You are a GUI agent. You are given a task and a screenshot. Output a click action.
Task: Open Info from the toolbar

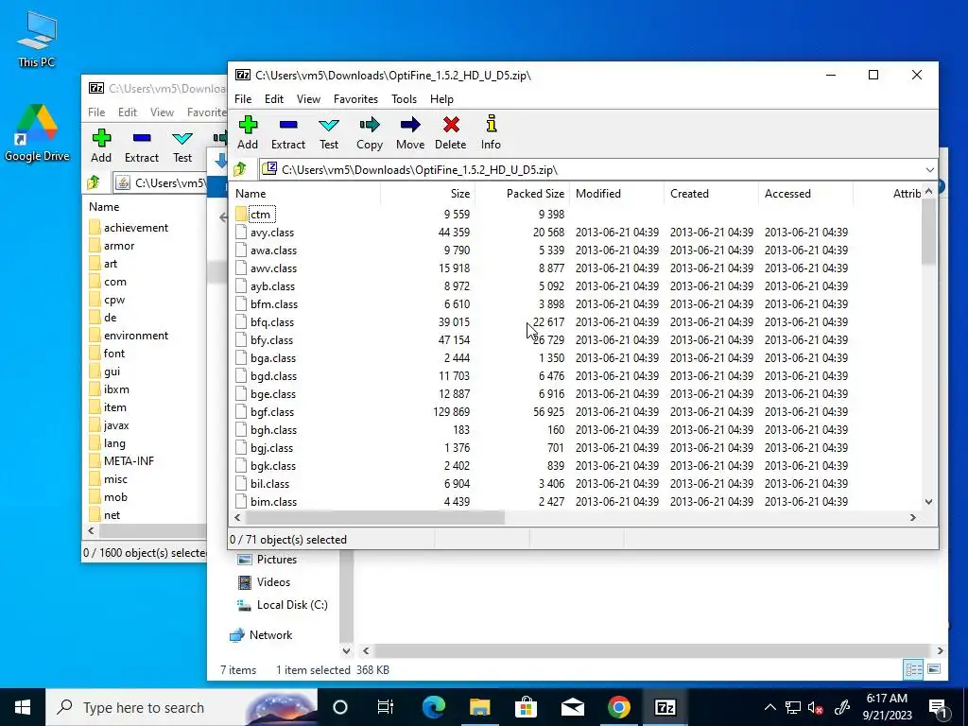click(491, 132)
